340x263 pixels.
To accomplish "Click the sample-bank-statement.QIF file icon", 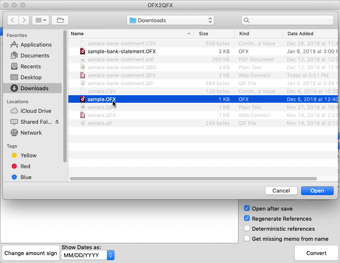I will click(x=83, y=83).
